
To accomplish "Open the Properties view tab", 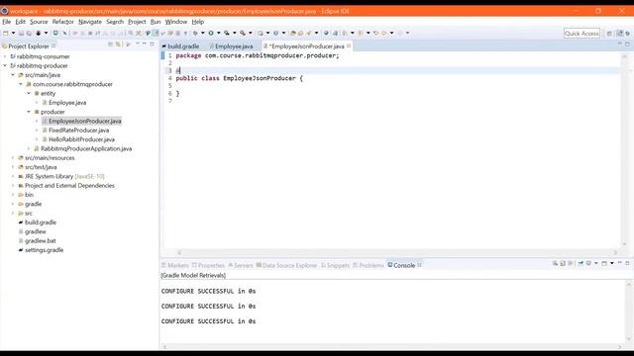I will [208, 265].
